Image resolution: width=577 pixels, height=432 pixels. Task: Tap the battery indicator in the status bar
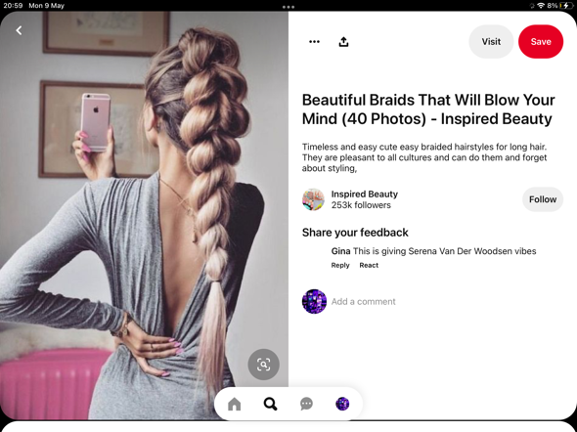(x=566, y=6)
